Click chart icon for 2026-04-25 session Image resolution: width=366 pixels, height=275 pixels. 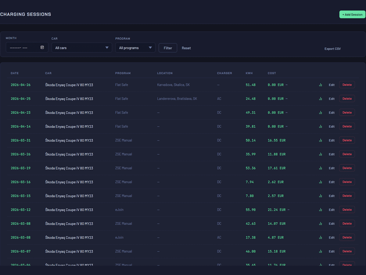[x=320, y=99]
